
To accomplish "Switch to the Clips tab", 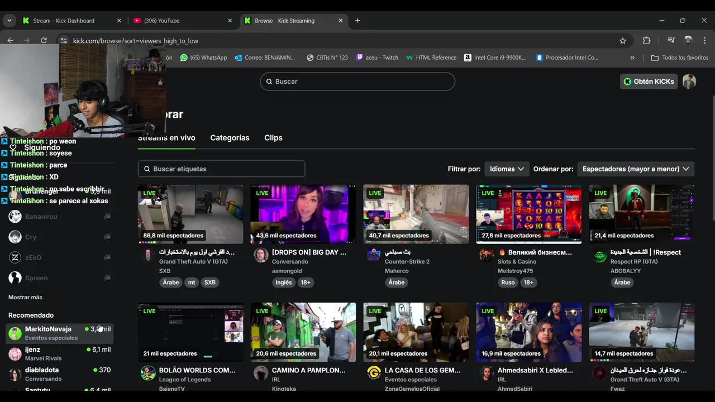I will click(x=273, y=137).
